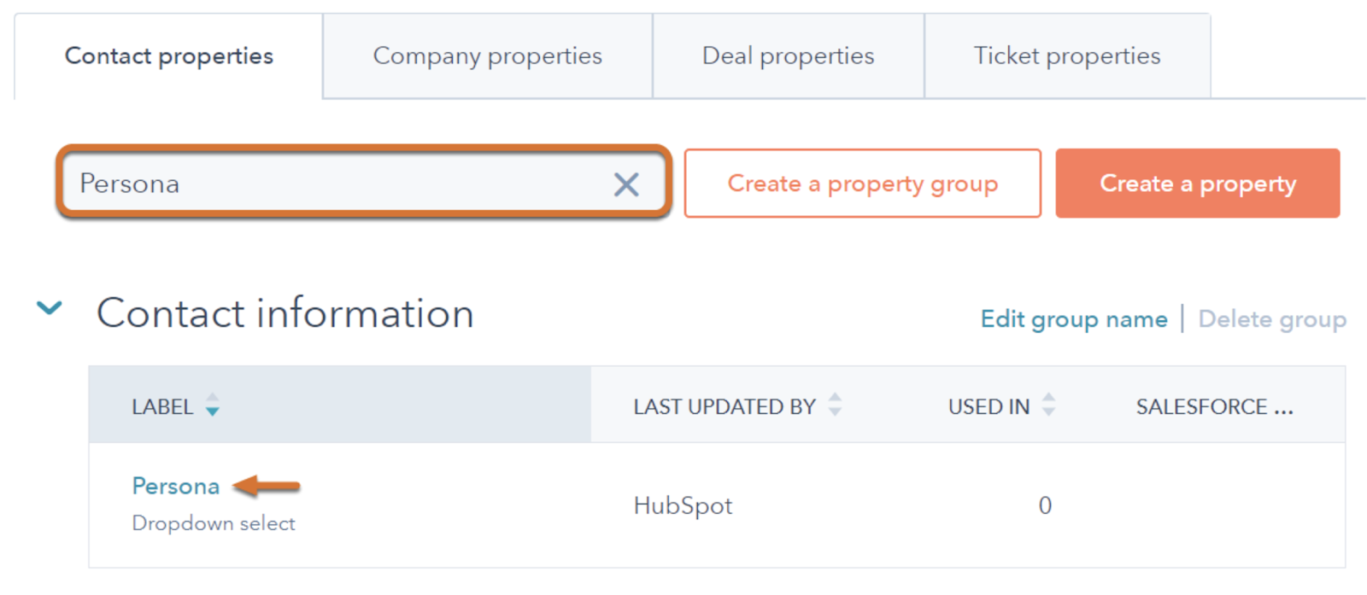Go to the Deal properties tab
The width and height of the screenshot is (1367, 595).
tap(788, 56)
